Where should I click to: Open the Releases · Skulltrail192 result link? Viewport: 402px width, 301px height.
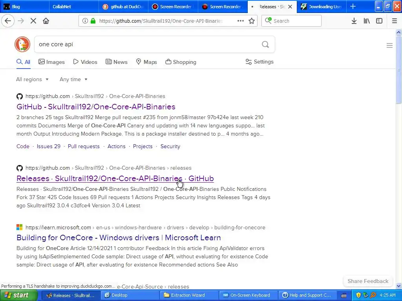pos(115,178)
